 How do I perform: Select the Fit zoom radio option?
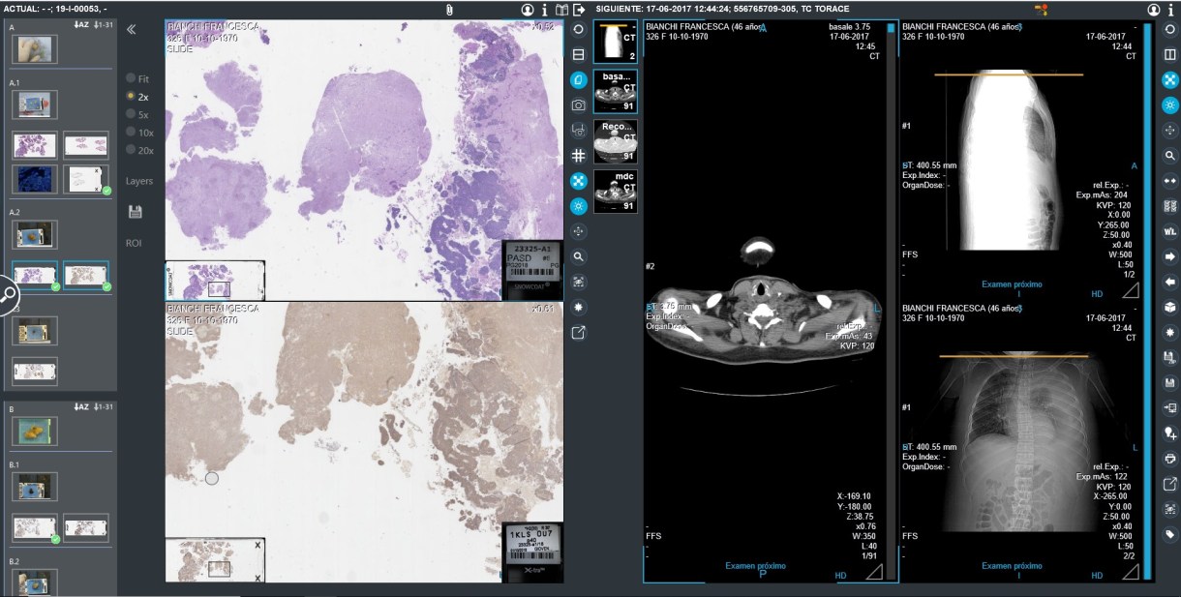click(x=131, y=78)
